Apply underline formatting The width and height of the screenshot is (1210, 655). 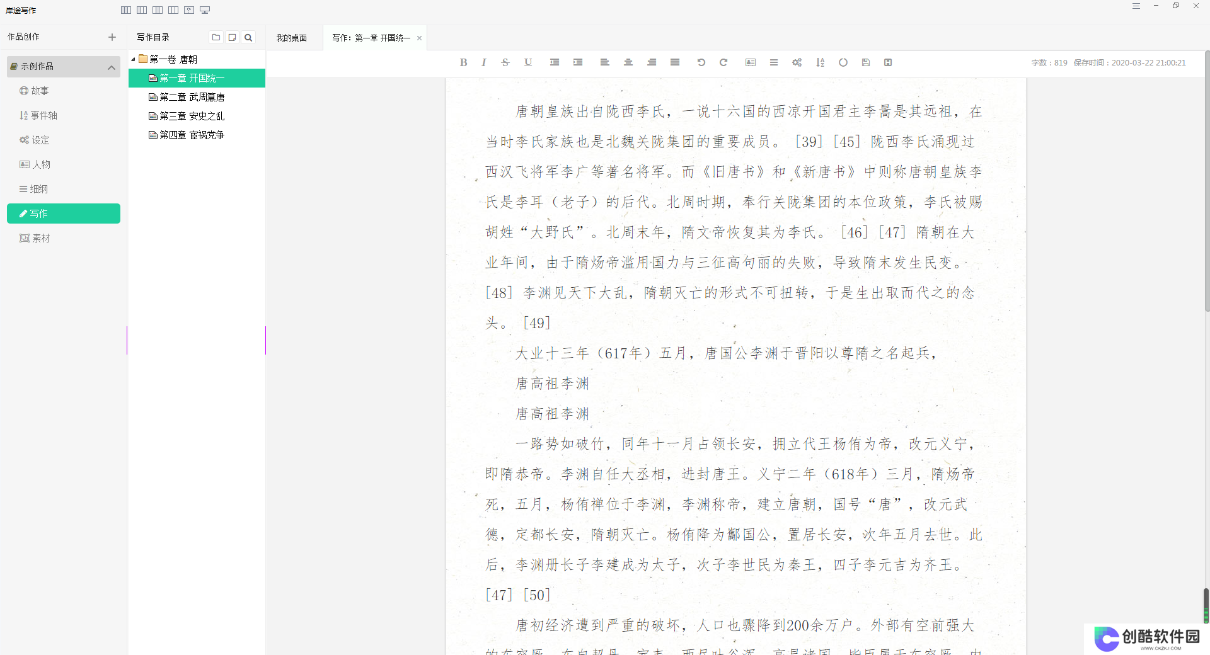(x=528, y=62)
